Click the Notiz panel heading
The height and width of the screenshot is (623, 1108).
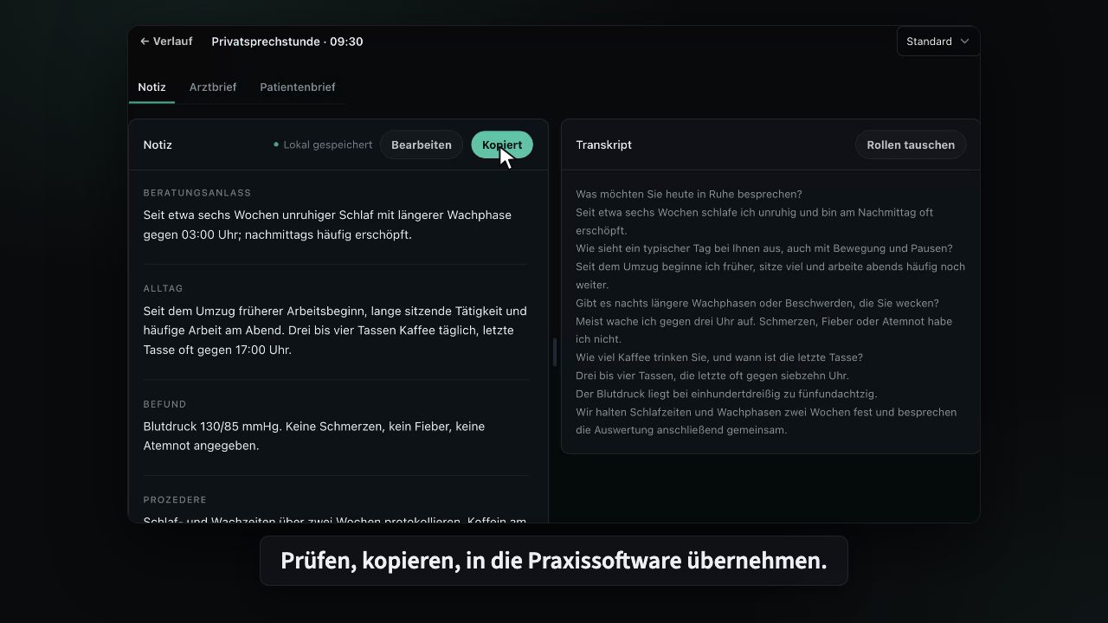[158, 145]
